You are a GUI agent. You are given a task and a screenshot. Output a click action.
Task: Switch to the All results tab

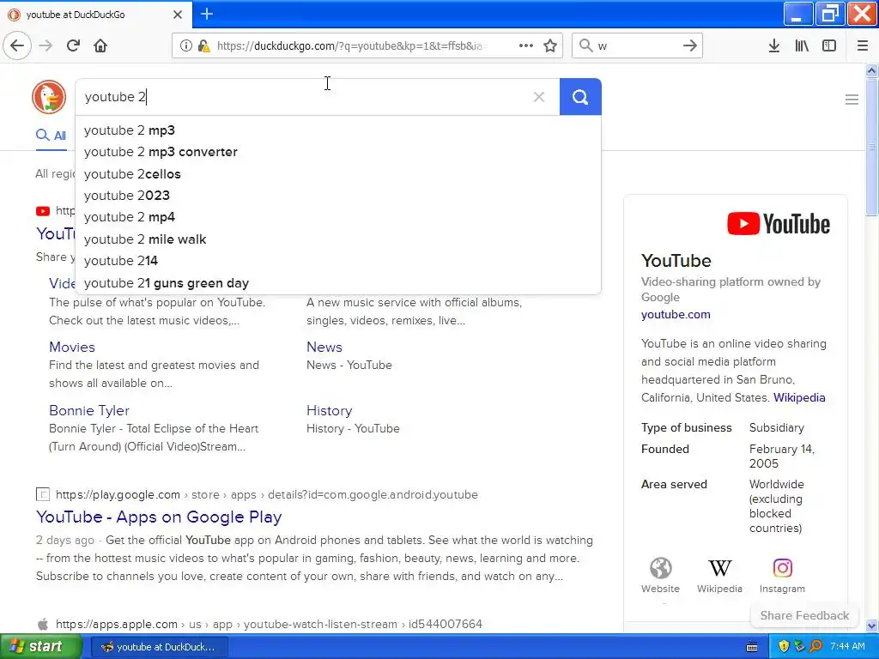tap(51, 136)
